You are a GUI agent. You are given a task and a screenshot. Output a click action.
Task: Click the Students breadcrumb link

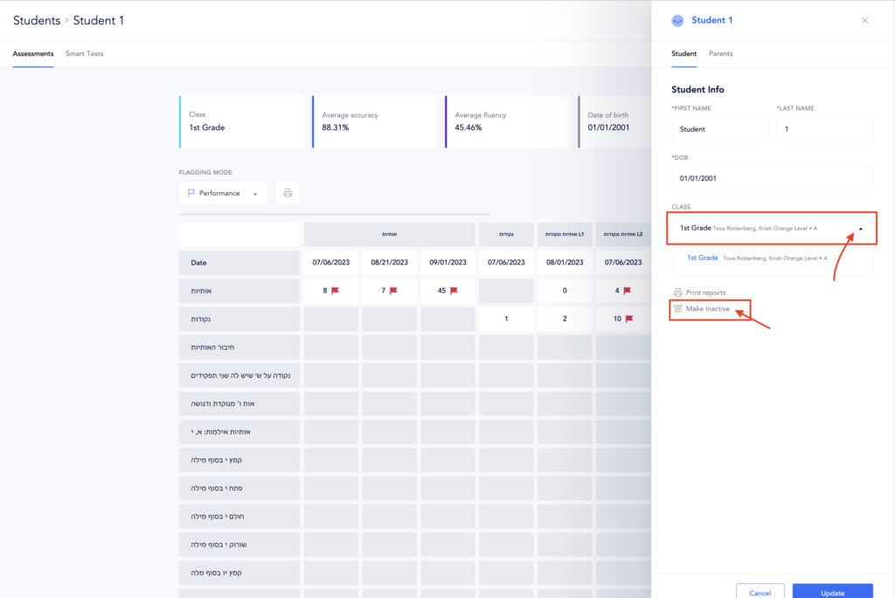[x=37, y=20]
